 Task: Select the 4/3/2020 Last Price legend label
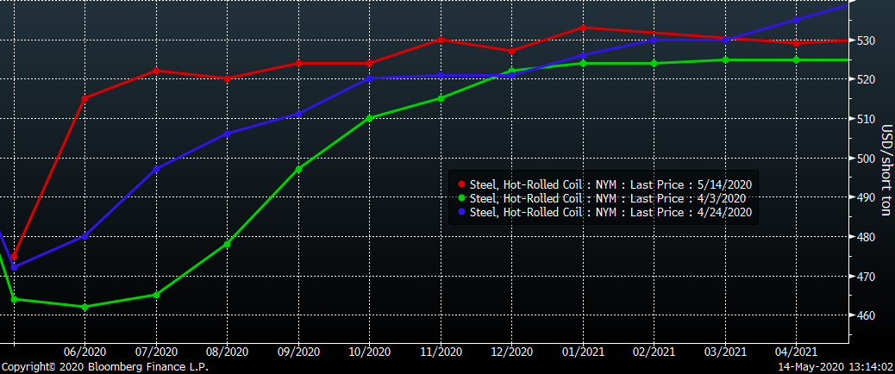tap(609, 198)
